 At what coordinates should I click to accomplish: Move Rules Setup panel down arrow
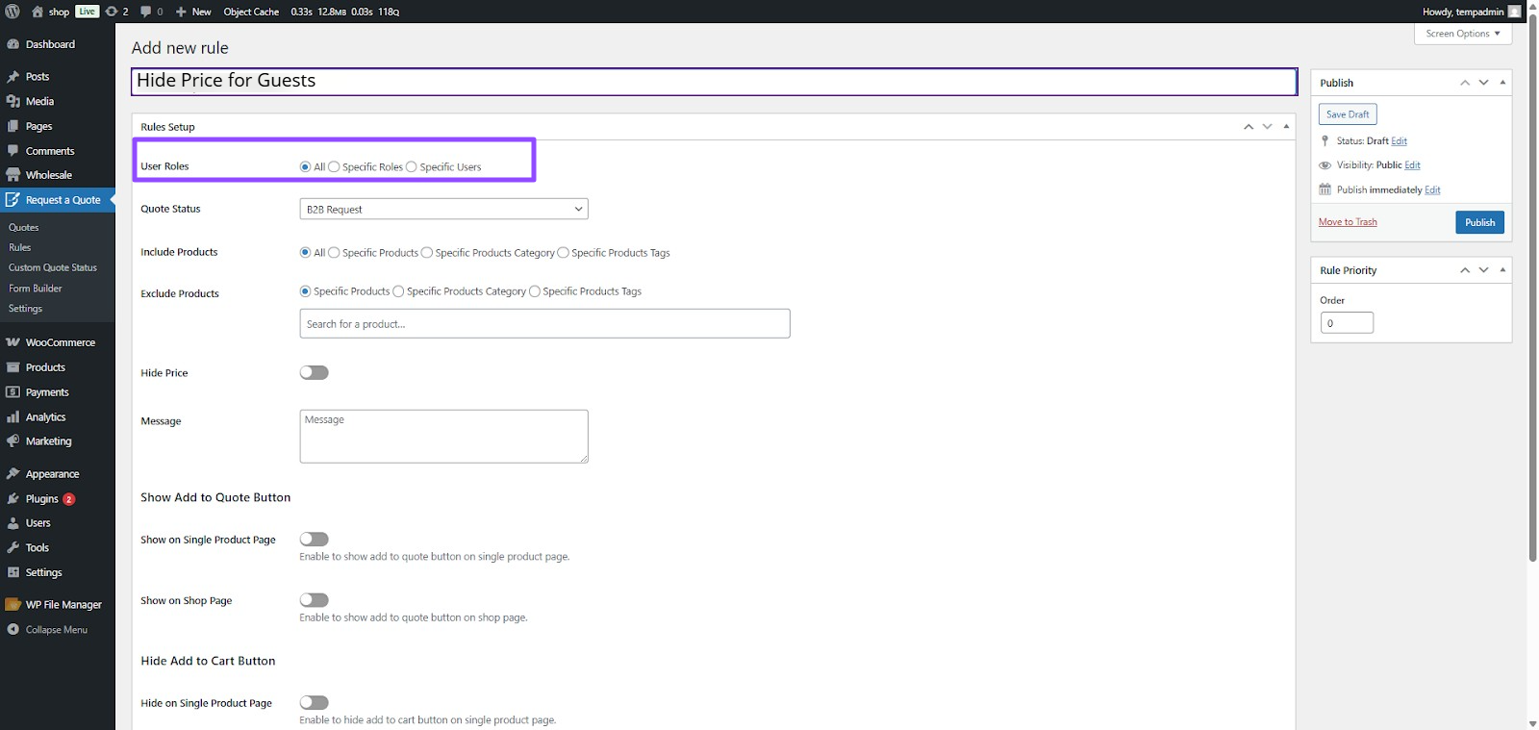tap(1268, 127)
